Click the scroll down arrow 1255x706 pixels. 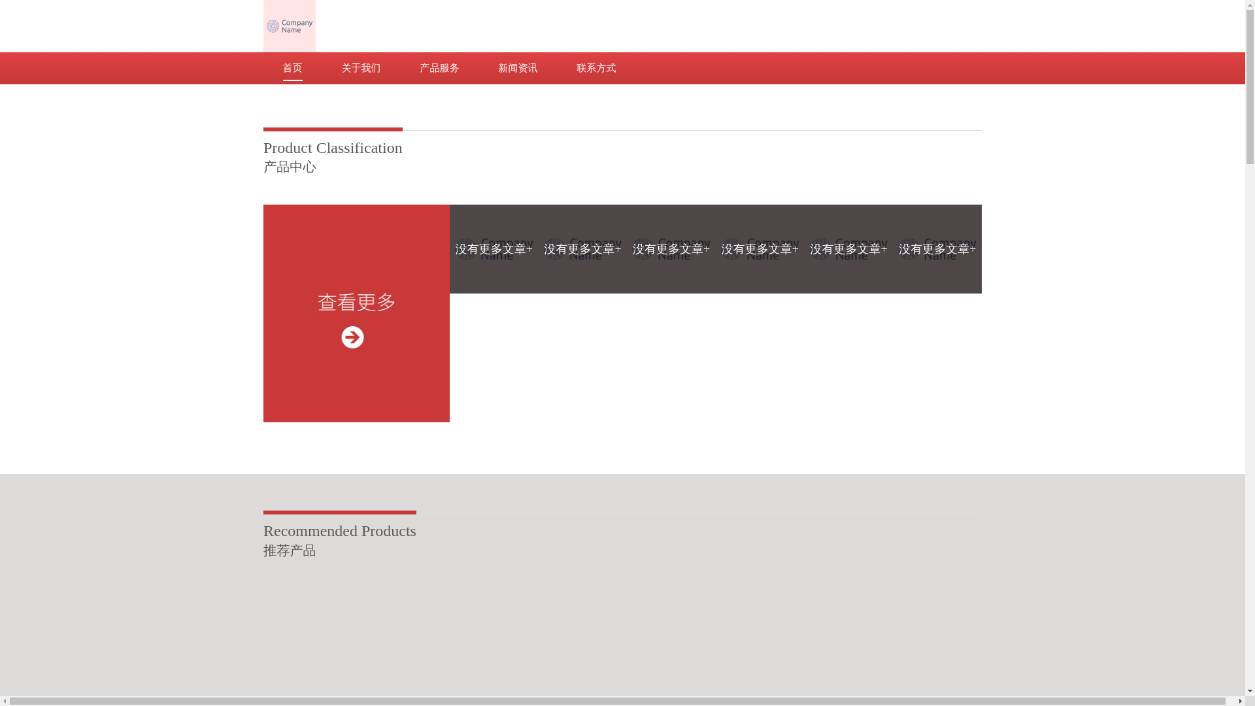click(x=1250, y=691)
